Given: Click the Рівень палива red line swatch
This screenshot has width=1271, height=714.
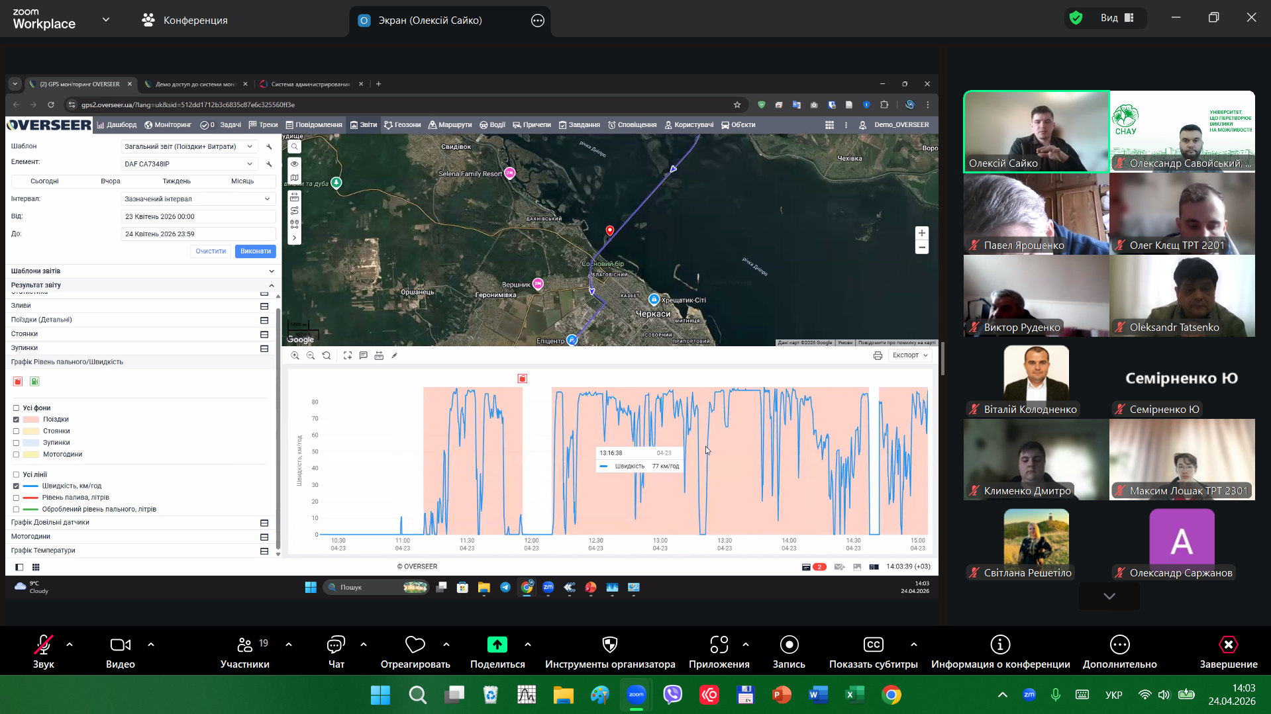Looking at the screenshot, I should coord(30,498).
